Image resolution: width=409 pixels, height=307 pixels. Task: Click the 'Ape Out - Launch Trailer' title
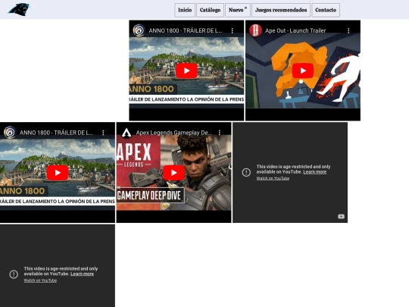point(295,30)
